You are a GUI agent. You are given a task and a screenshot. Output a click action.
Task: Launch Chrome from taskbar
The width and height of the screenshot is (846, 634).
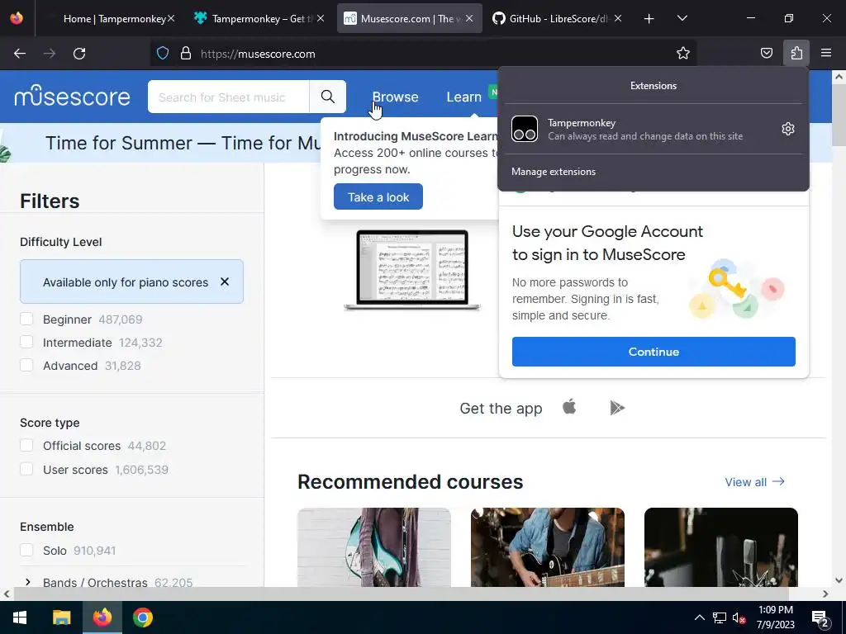[142, 617]
